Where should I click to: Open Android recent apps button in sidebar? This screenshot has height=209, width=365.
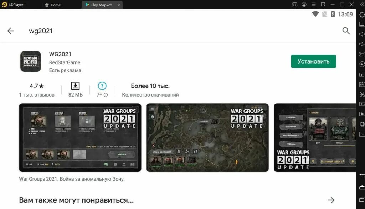coord(362,199)
